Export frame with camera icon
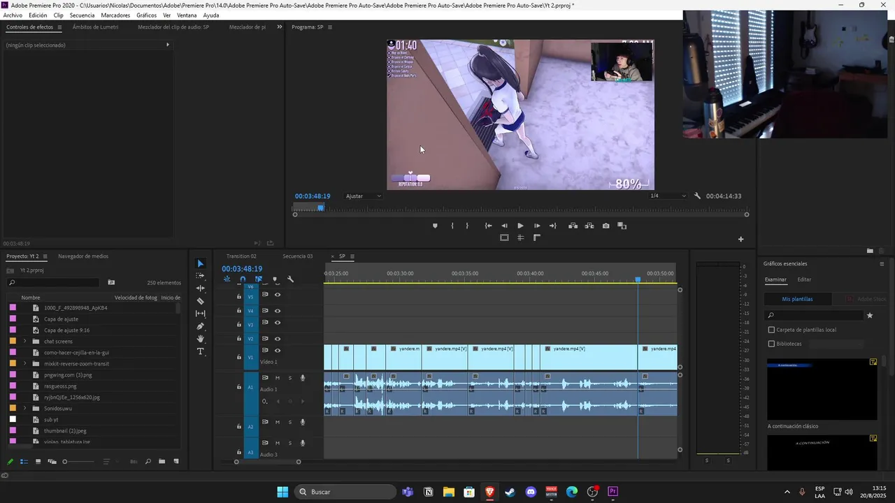The height and width of the screenshot is (503, 895). [x=606, y=226]
